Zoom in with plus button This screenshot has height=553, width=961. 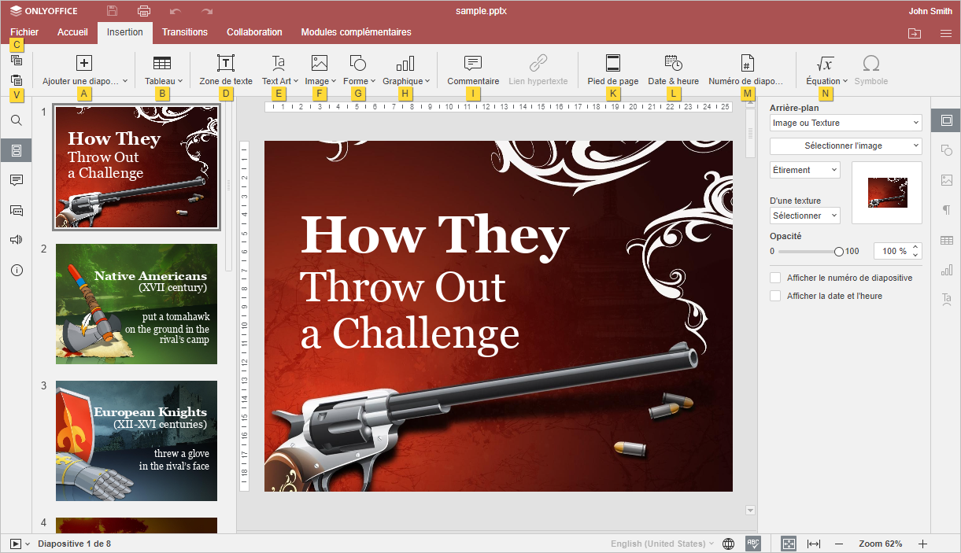pyautogui.click(x=923, y=544)
